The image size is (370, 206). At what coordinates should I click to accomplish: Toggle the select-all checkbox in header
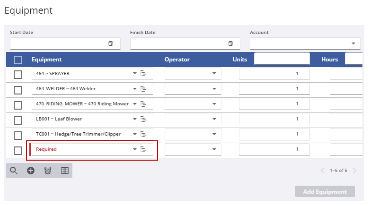[18, 60]
